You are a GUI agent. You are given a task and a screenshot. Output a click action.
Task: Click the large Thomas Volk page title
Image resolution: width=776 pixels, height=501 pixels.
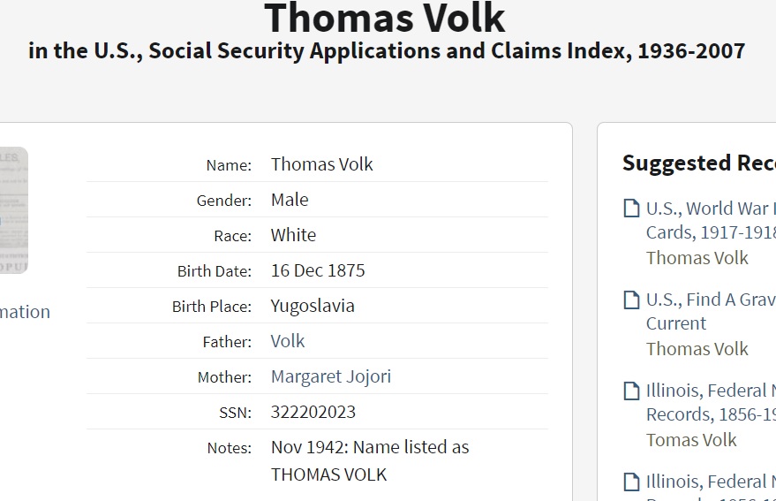pos(385,18)
